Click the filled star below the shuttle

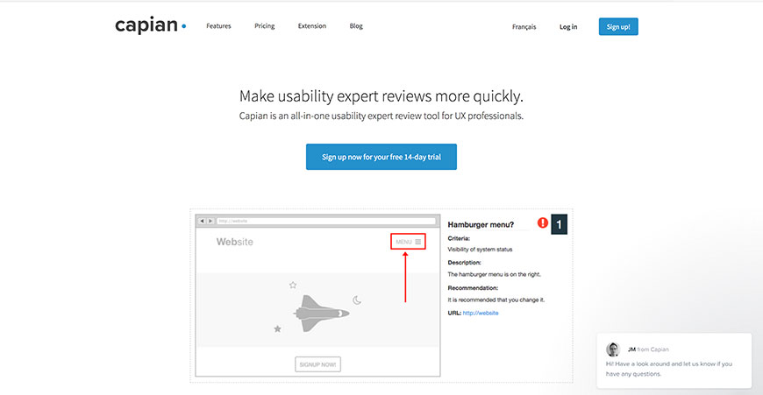(x=278, y=328)
